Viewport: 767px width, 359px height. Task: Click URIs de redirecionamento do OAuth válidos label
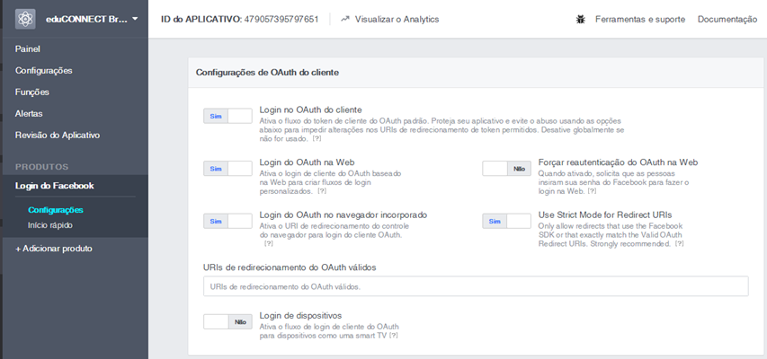[x=290, y=267]
